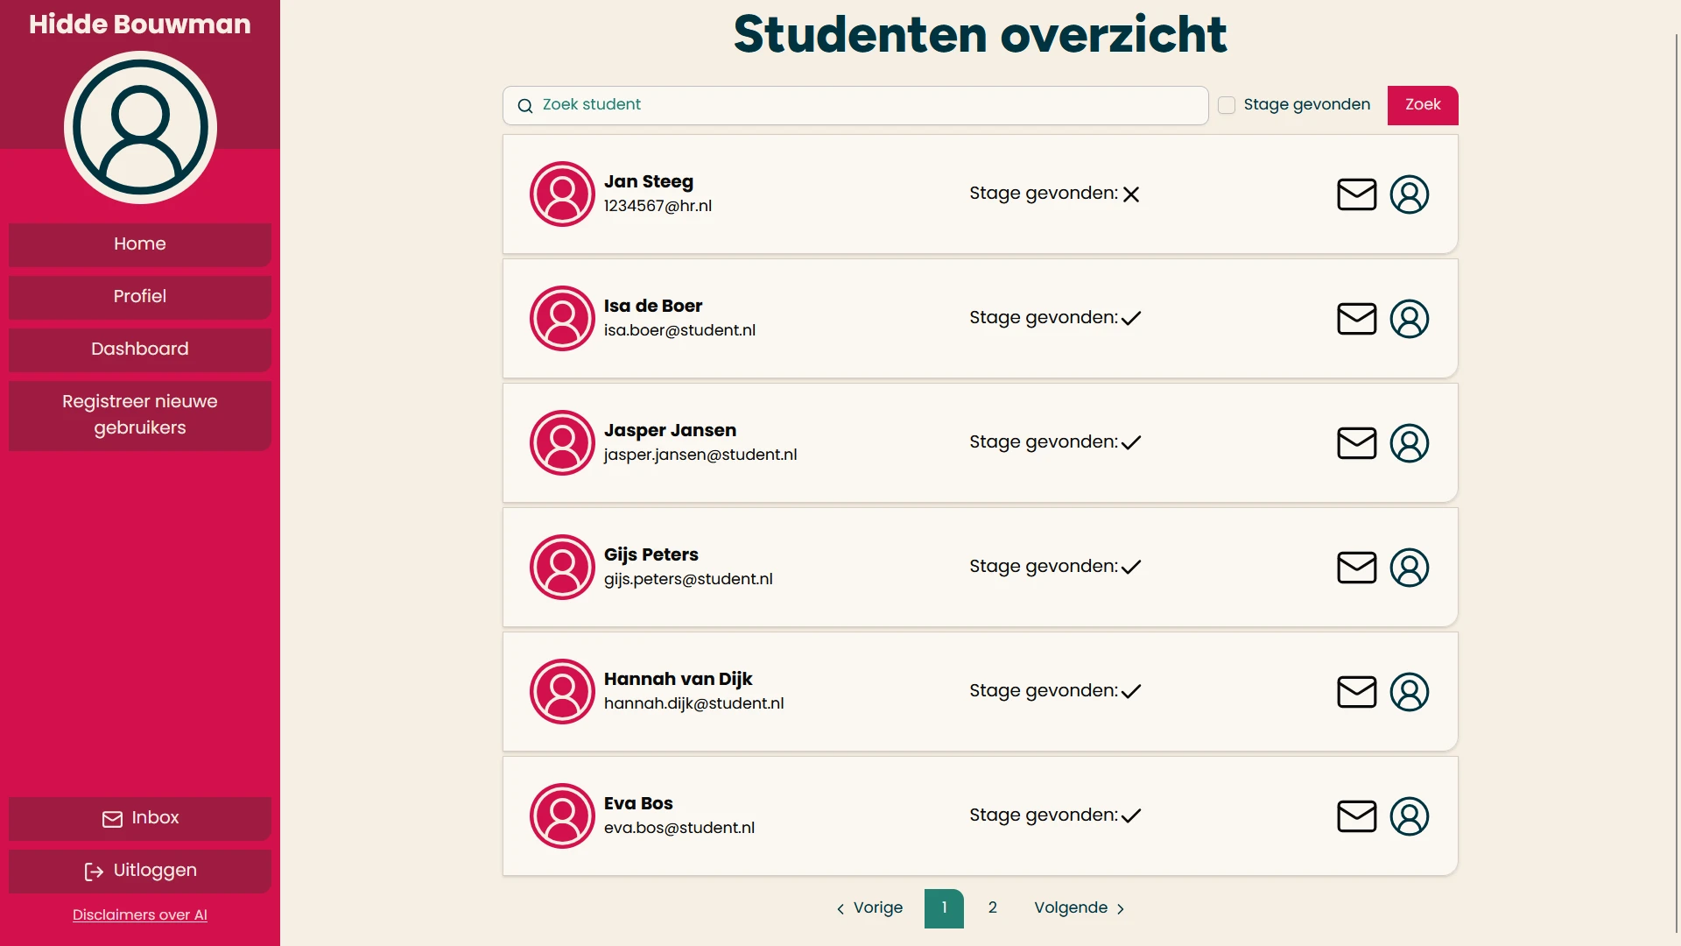Click the checkmark on Eva Bos's stage status
The width and height of the screenshot is (1681, 946).
point(1131,816)
